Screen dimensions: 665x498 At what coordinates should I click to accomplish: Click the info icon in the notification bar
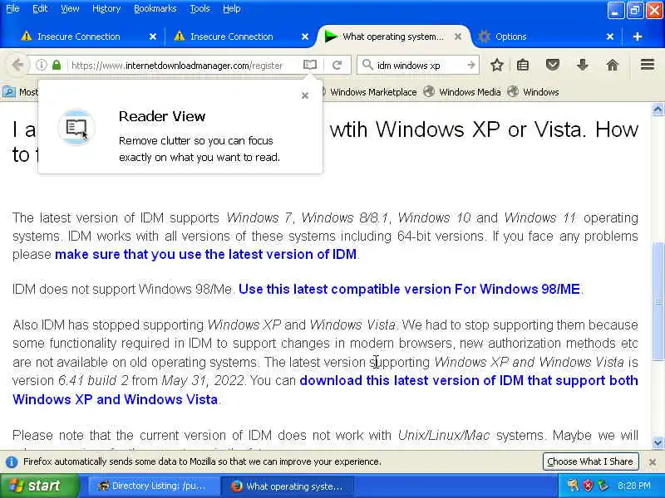(x=12, y=461)
